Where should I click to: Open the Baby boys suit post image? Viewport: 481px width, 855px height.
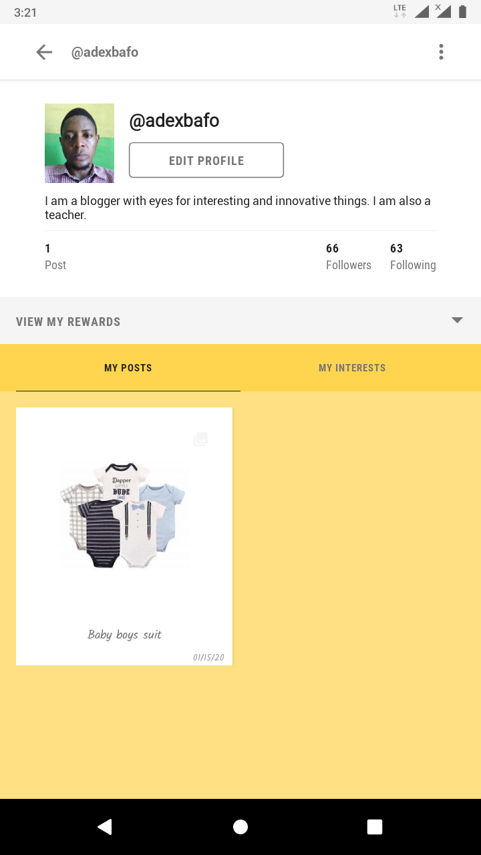[124, 516]
